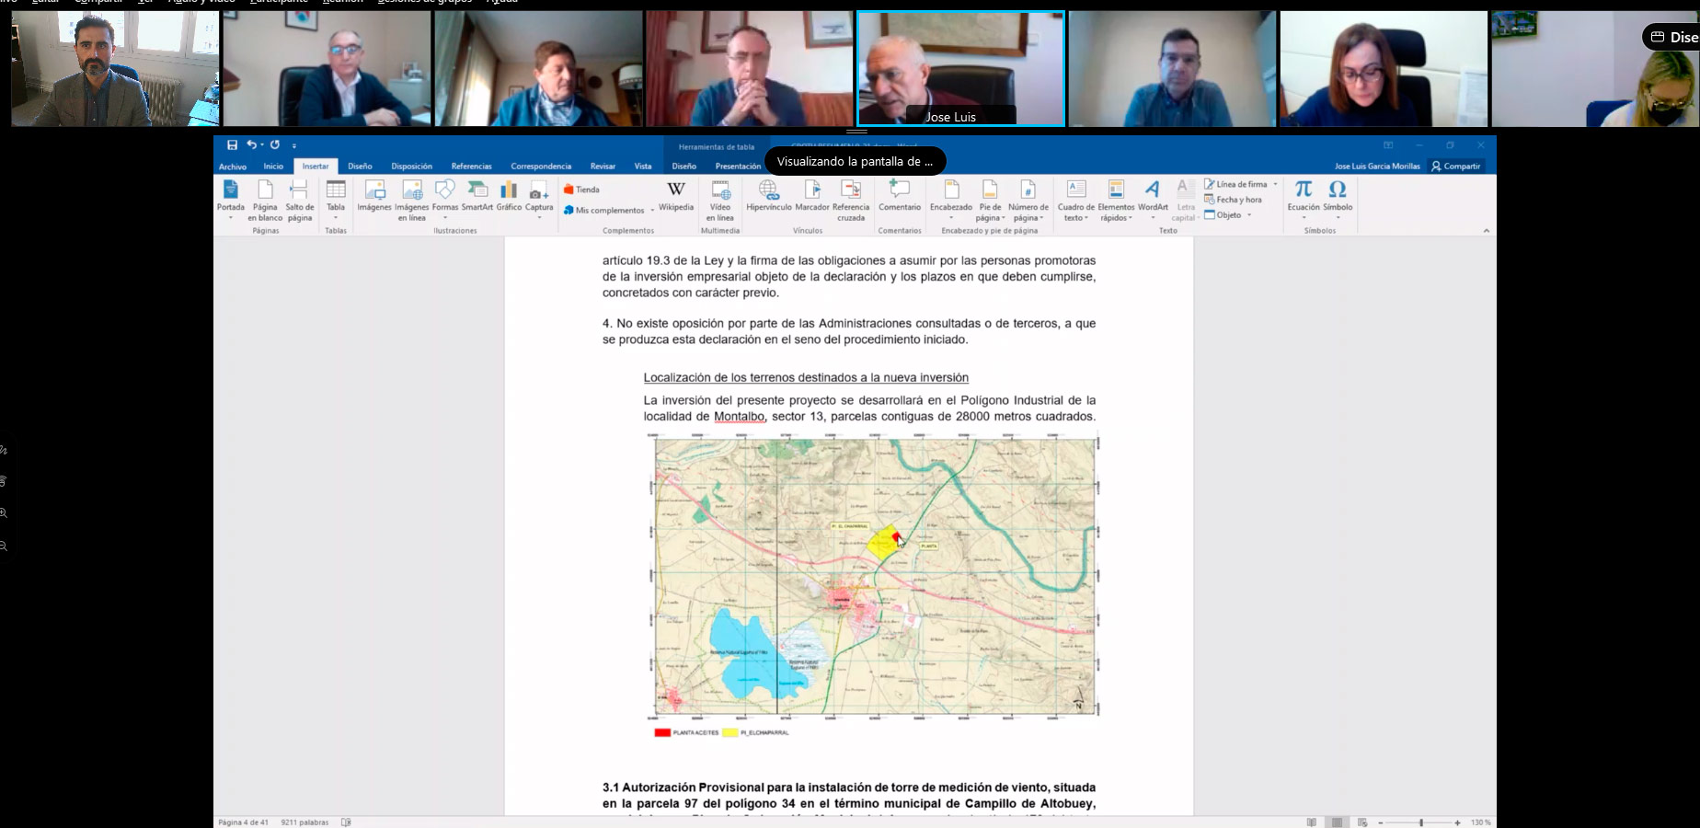Image resolution: width=1700 pixels, height=828 pixels.
Task: Open the Tienda add-ins store
Action: 581,190
